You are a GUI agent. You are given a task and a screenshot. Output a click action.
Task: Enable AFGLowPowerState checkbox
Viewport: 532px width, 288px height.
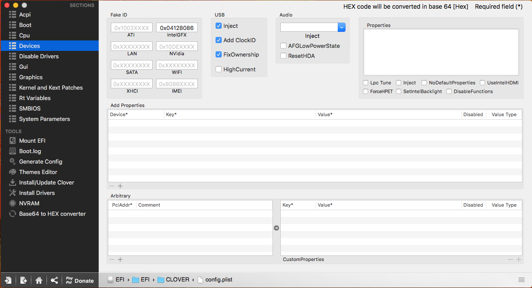pos(283,46)
